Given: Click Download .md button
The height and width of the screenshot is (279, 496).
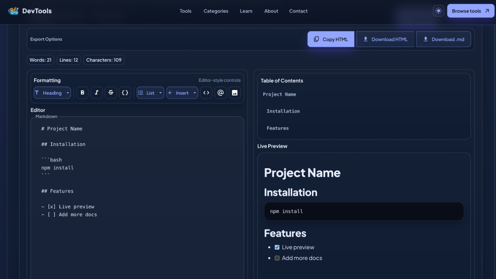Looking at the screenshot, I should 444,39.
